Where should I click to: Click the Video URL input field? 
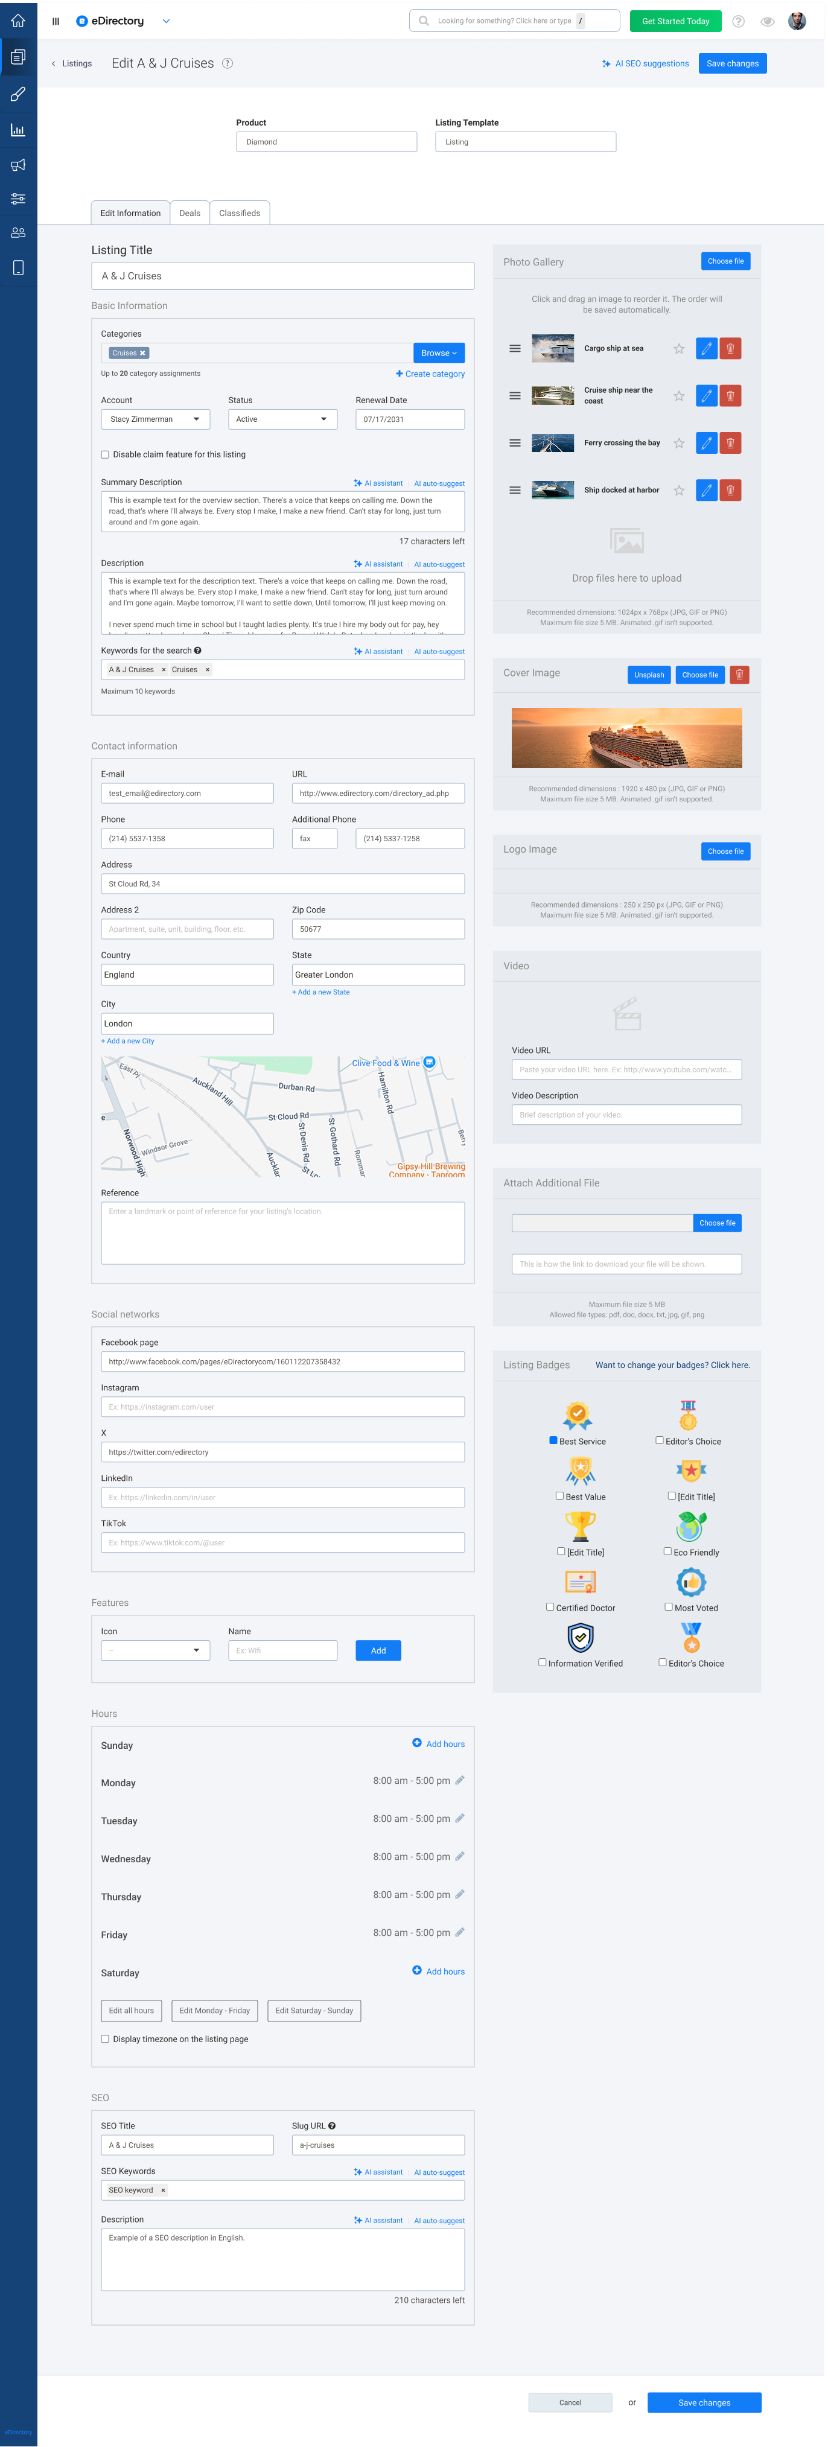coord(626,1069)
